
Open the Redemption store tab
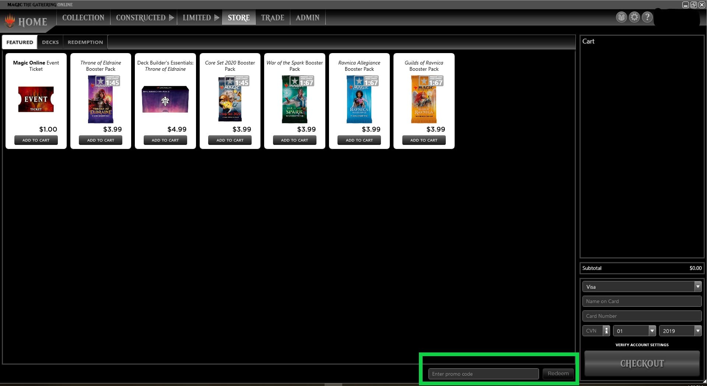point(85,42)
